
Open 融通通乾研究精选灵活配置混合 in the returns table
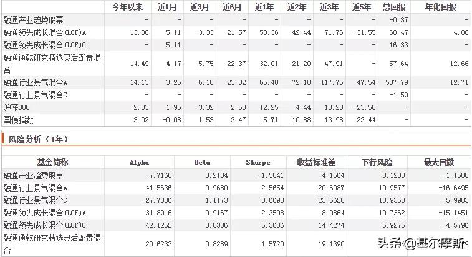(52, 64)
